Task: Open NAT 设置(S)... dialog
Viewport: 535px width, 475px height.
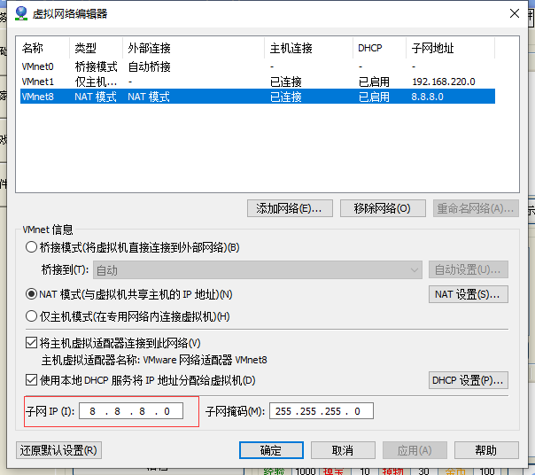Action: (x=468, y=294)
